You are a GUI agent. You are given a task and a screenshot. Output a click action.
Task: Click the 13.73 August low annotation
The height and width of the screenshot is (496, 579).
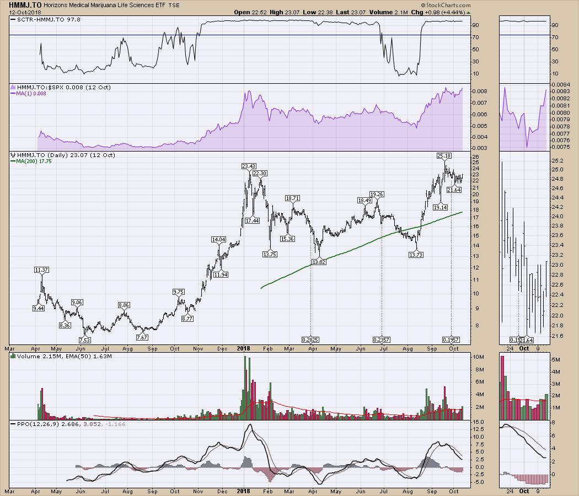pyautogui.click(x=416, y=255)
